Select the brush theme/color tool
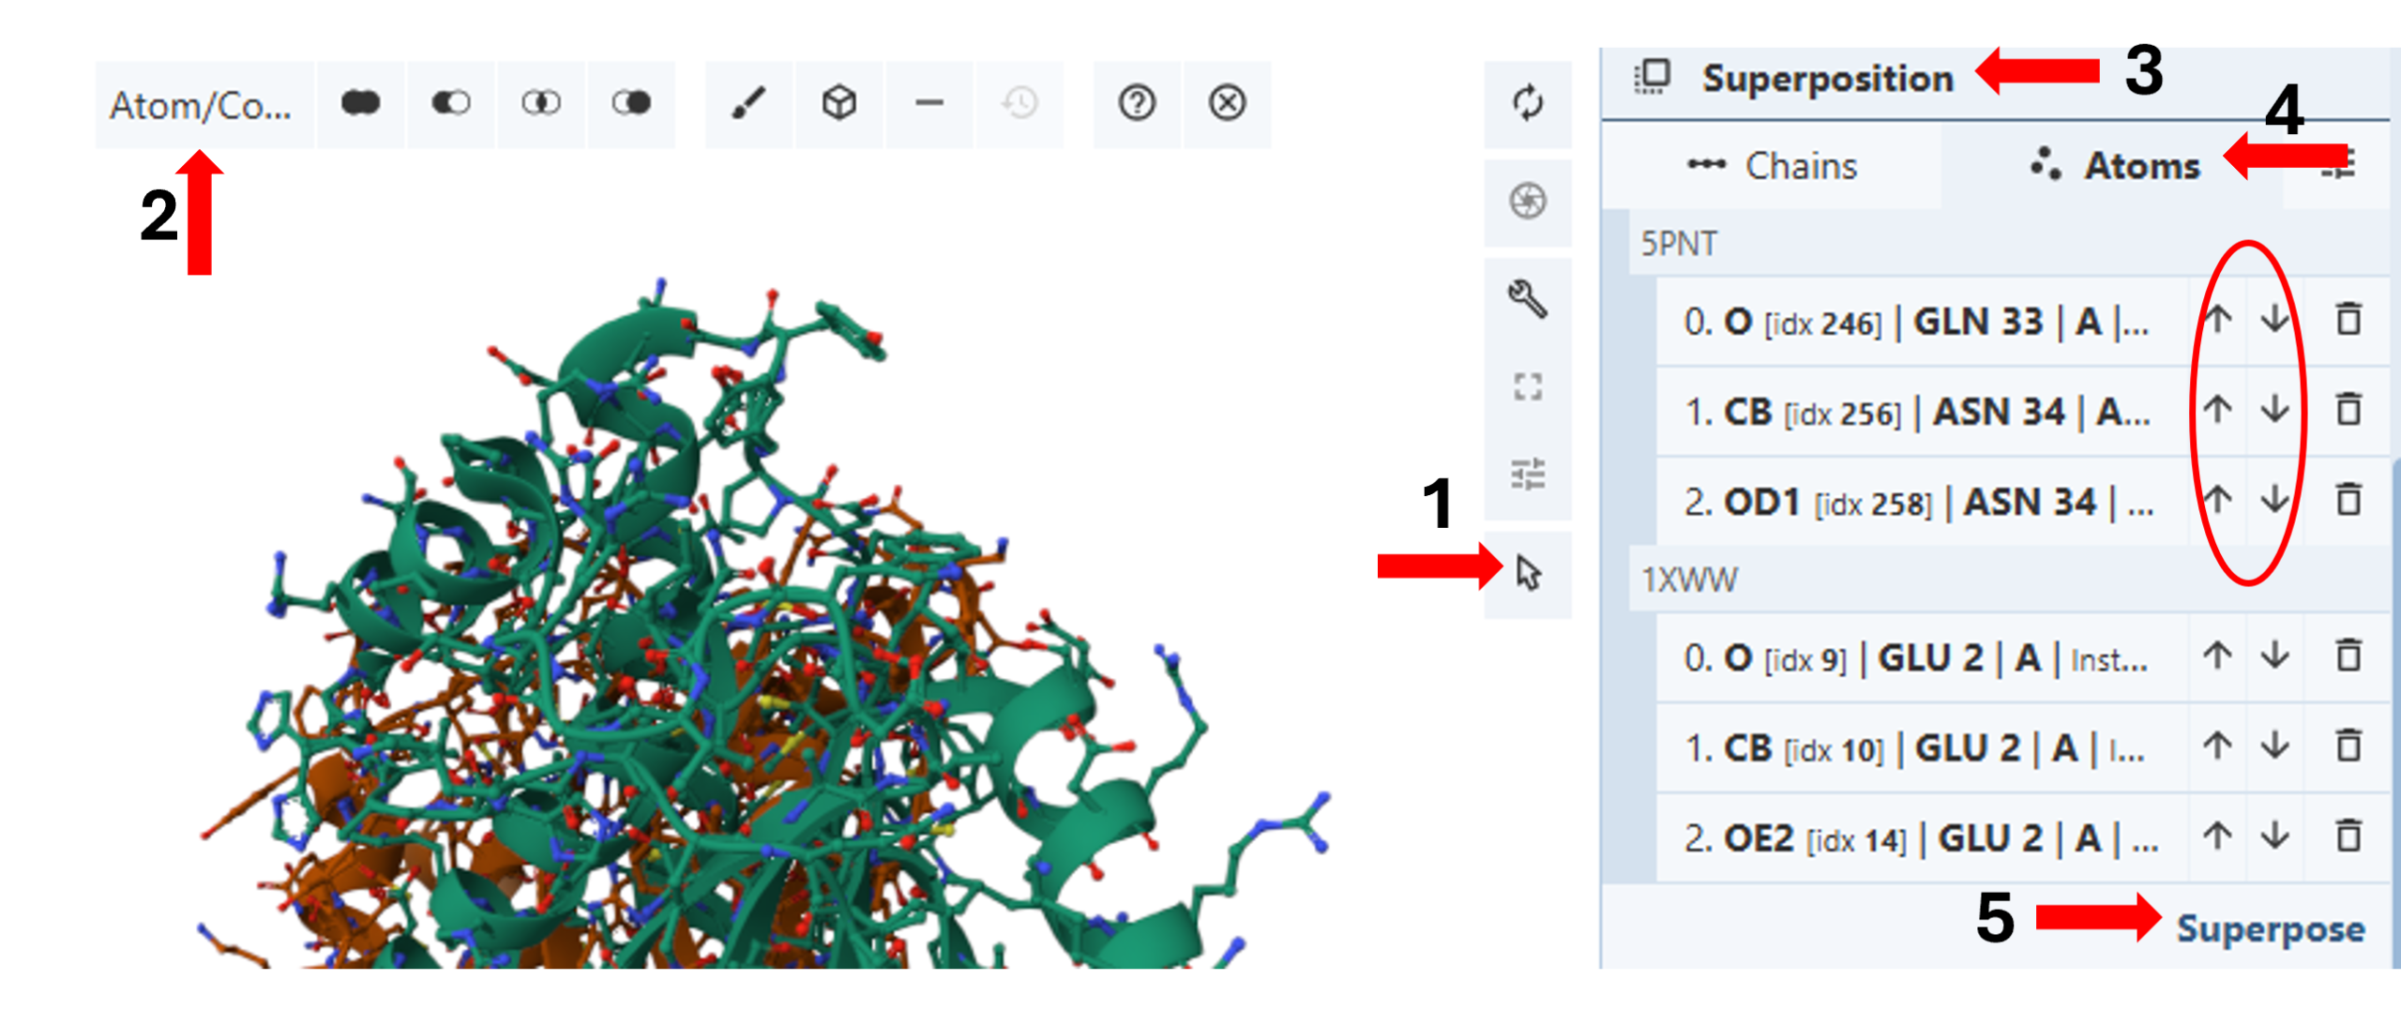 coord(748,103)
